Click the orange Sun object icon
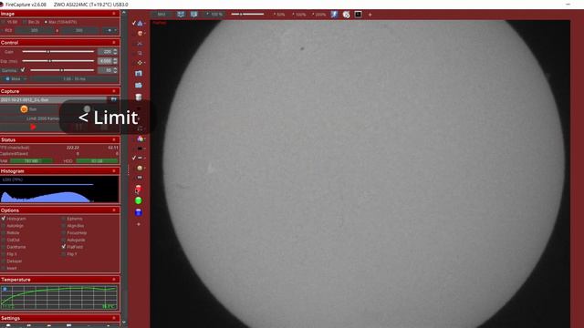584x328 pixels. (25, 109)
